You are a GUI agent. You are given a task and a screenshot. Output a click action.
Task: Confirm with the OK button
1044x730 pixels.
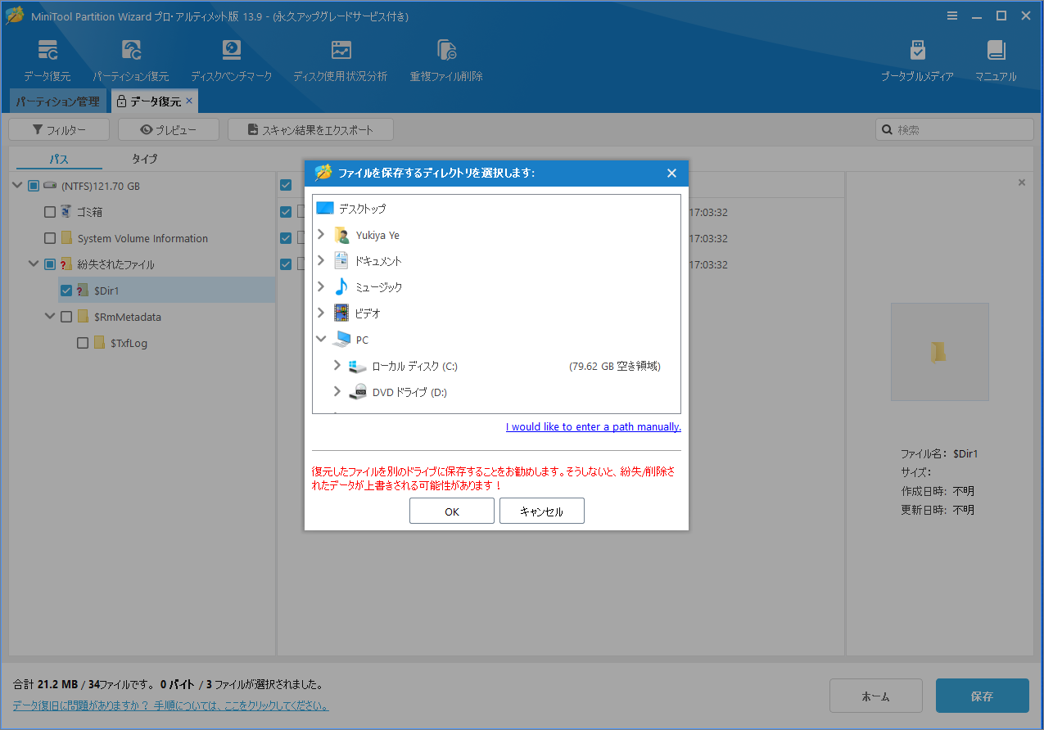tap(452, 511)
